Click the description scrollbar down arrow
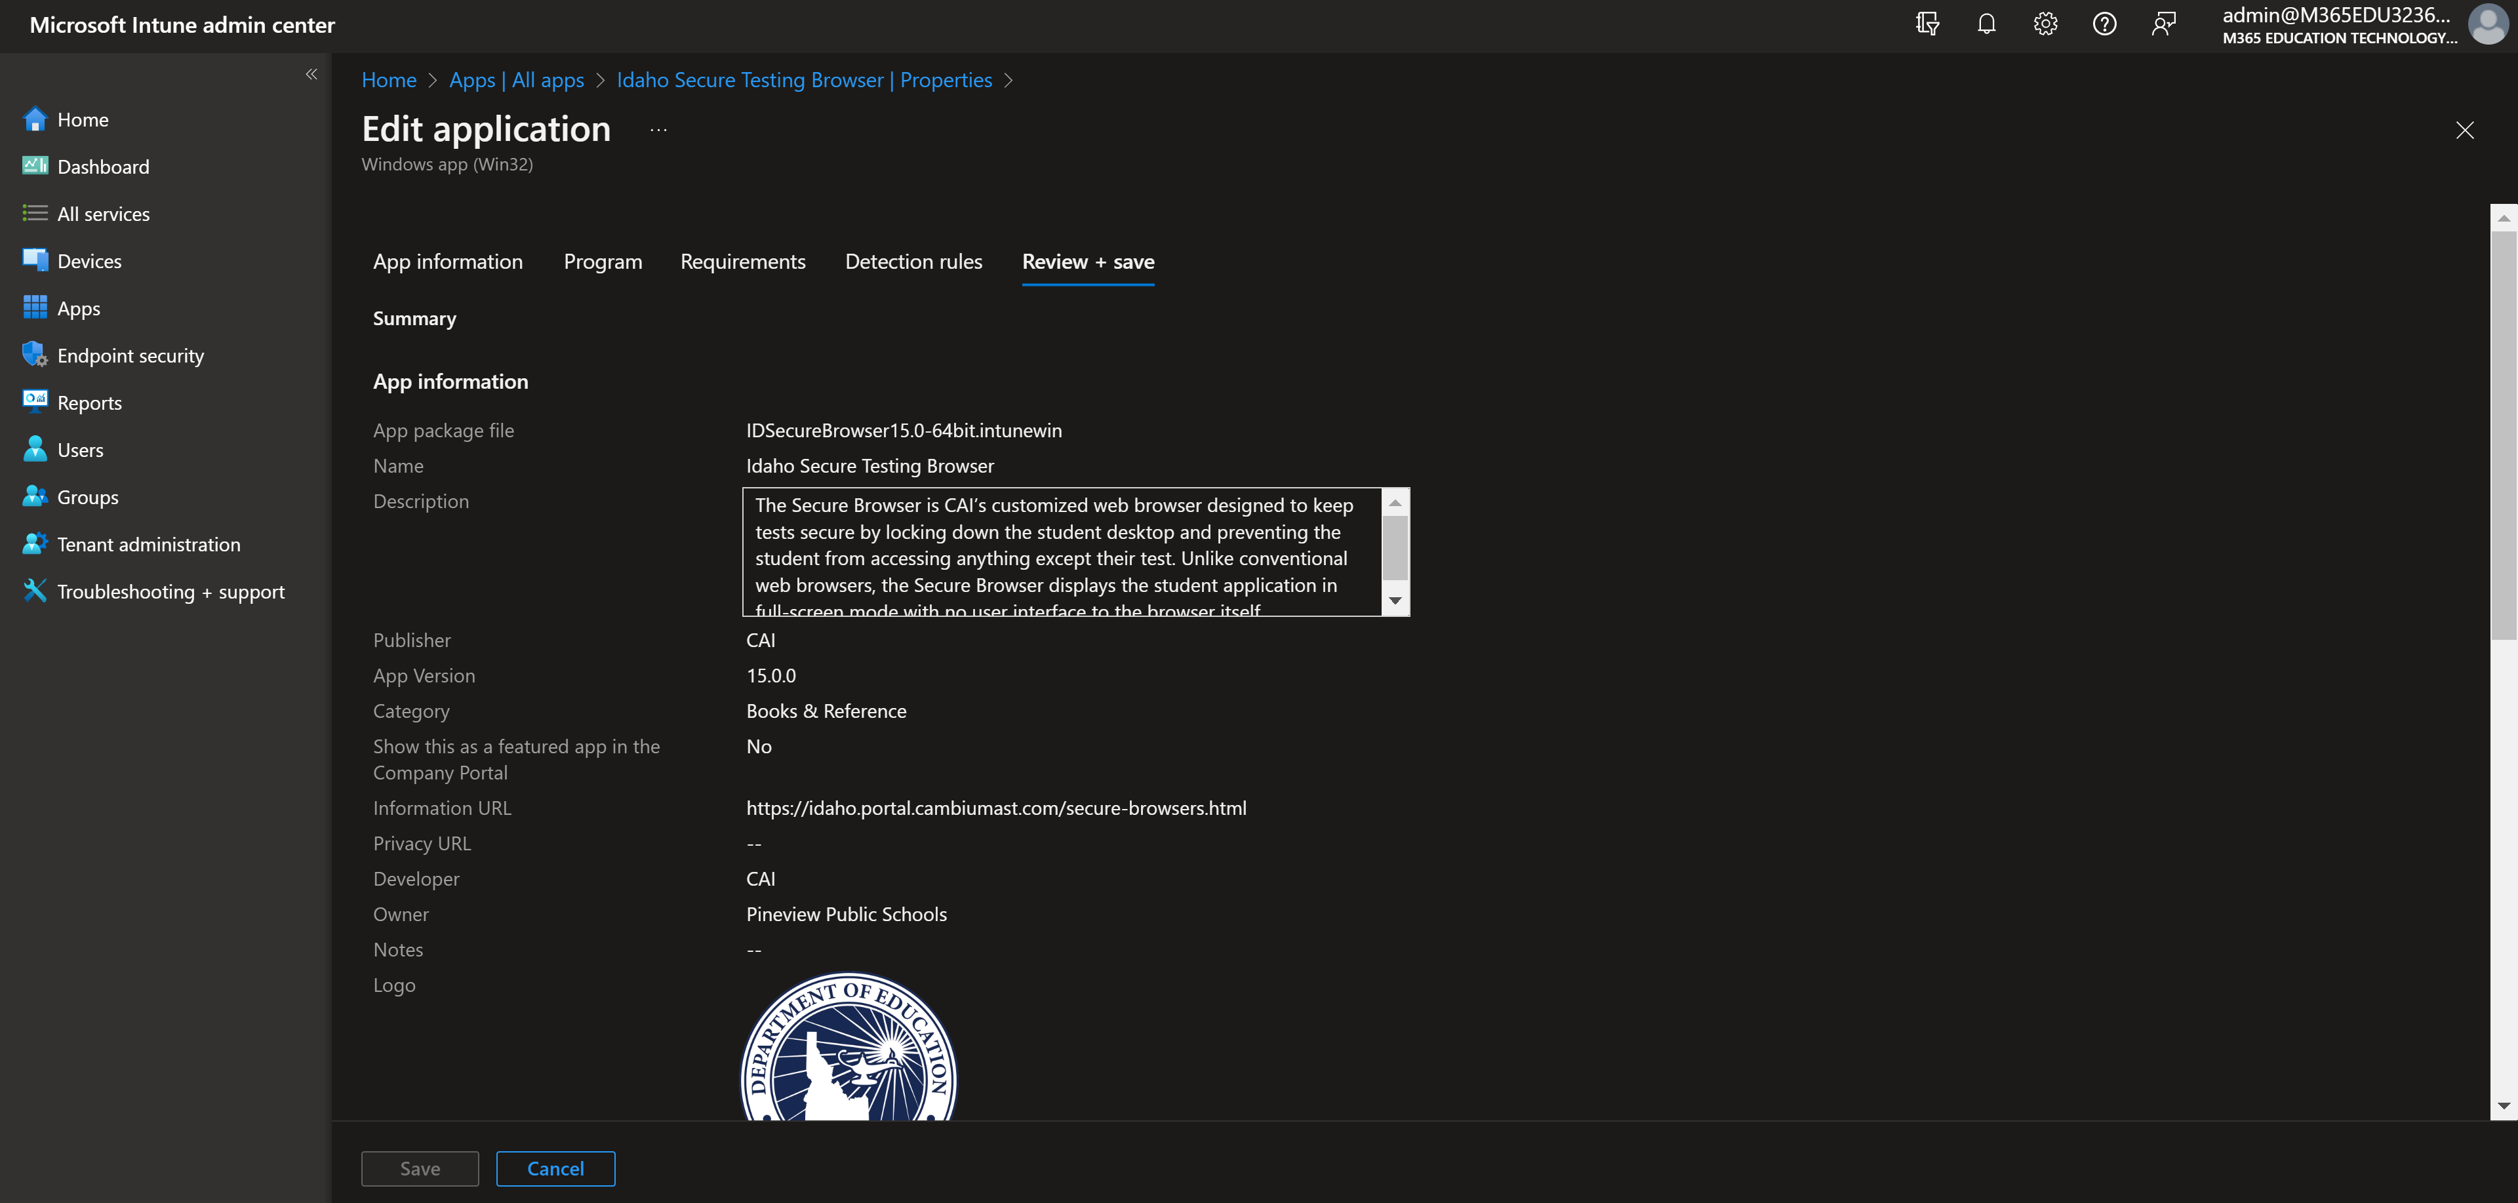This screenshot has height=1203, width=2518. [1395, 600]
